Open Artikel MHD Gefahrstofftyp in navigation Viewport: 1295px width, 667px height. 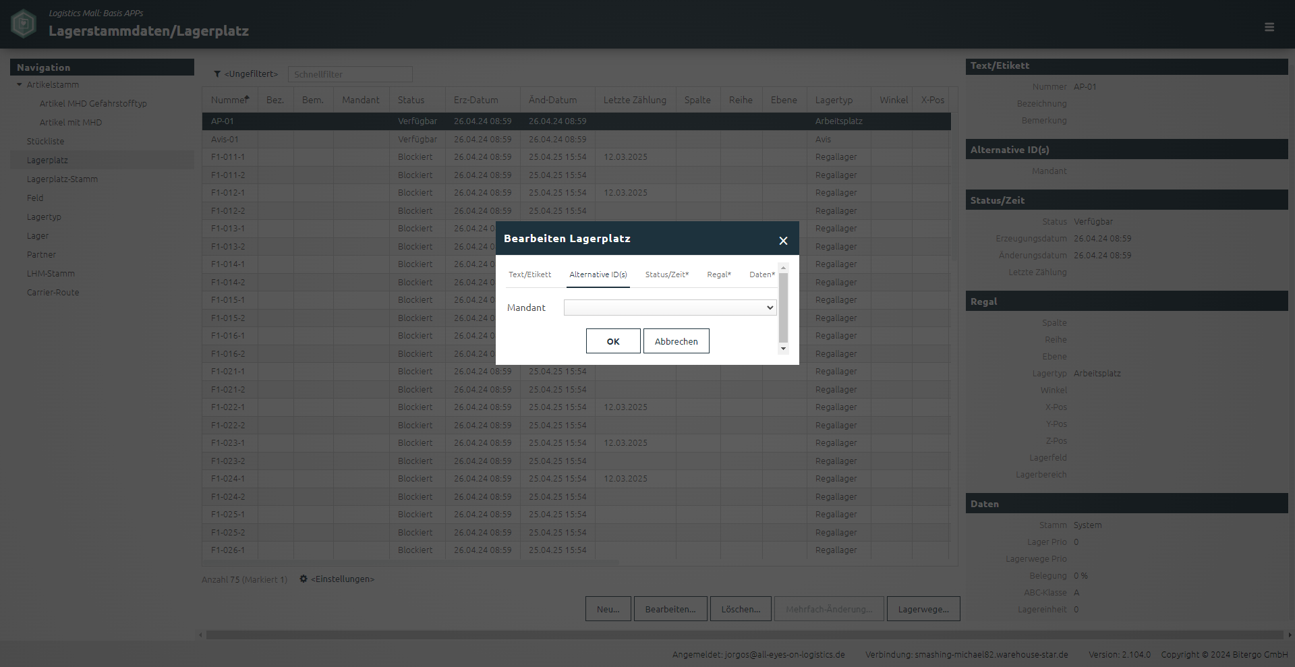[x=93, y=103]
